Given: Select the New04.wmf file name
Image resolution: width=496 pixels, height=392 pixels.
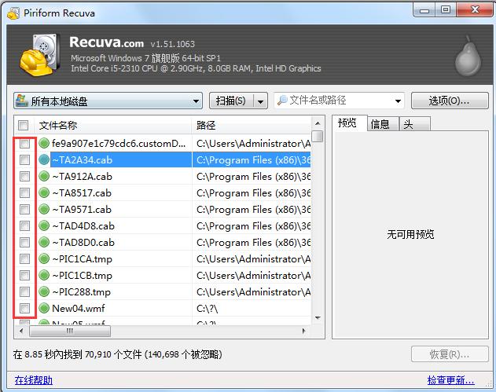Looking at the screenshot, I should click(x=78, y=308).
